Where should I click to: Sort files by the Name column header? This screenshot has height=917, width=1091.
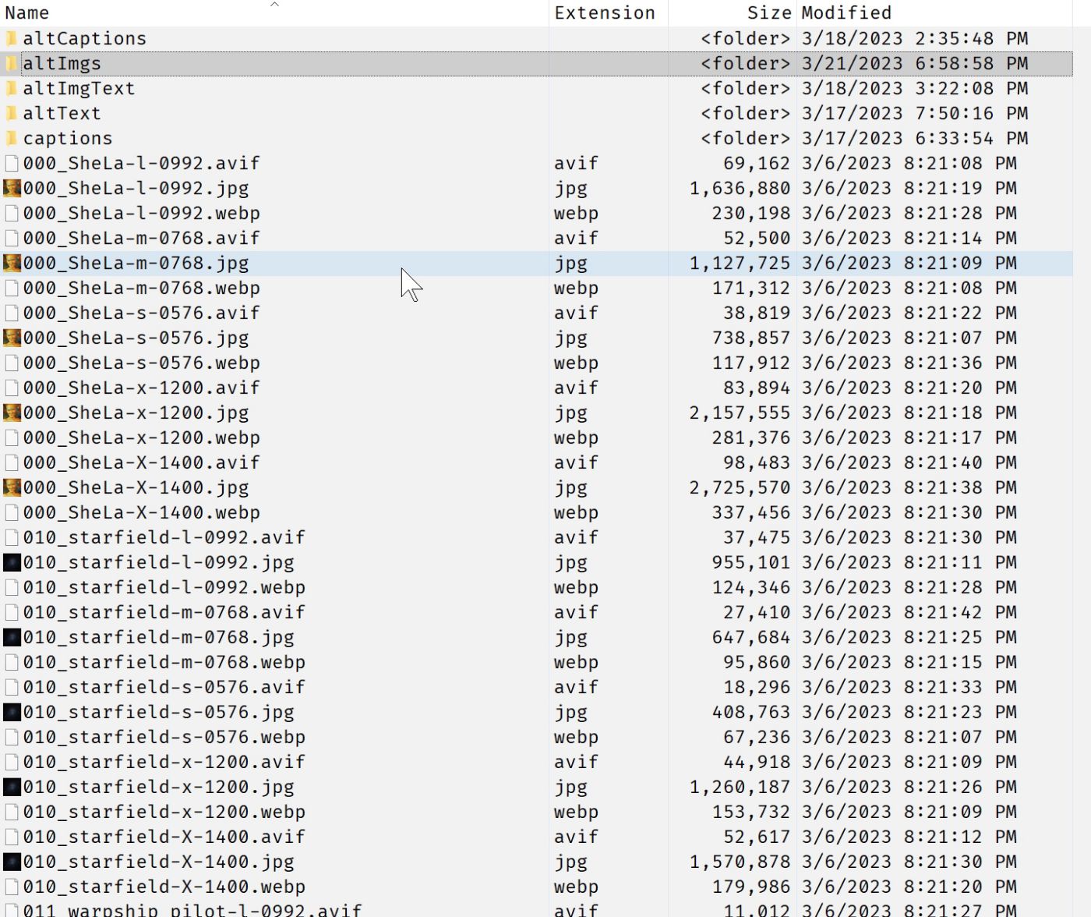click(27, 12)
